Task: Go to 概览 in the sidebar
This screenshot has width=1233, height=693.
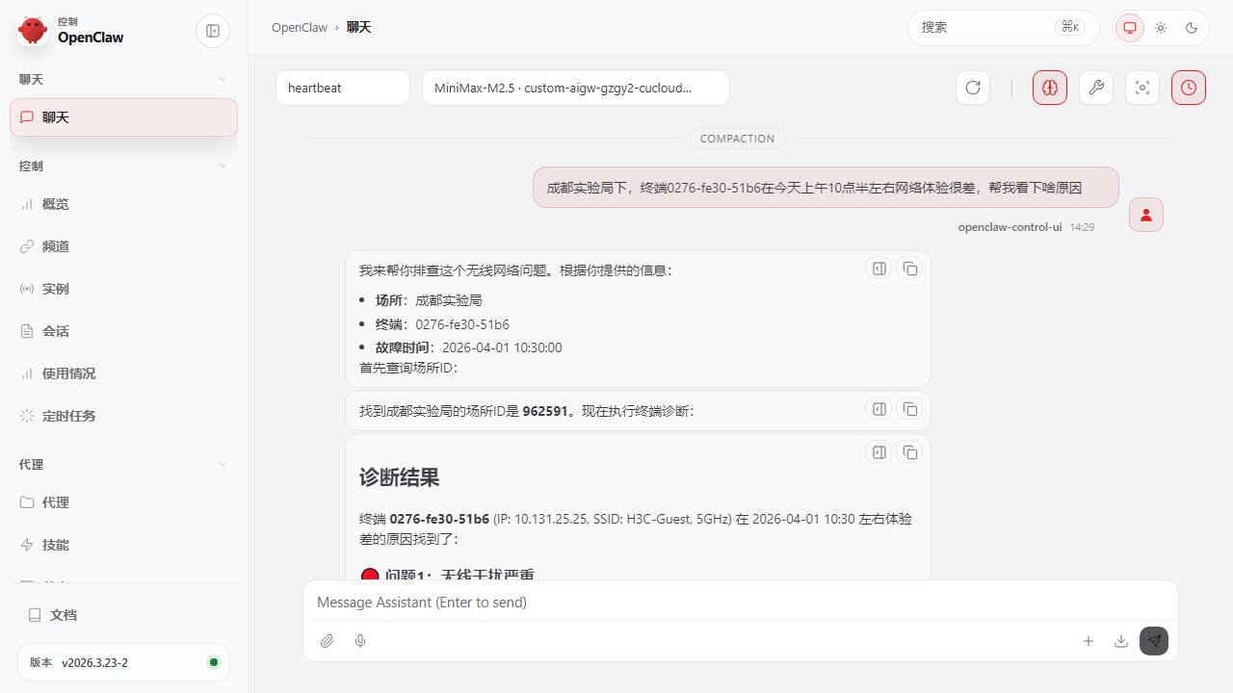Action: tap(56, 204)
